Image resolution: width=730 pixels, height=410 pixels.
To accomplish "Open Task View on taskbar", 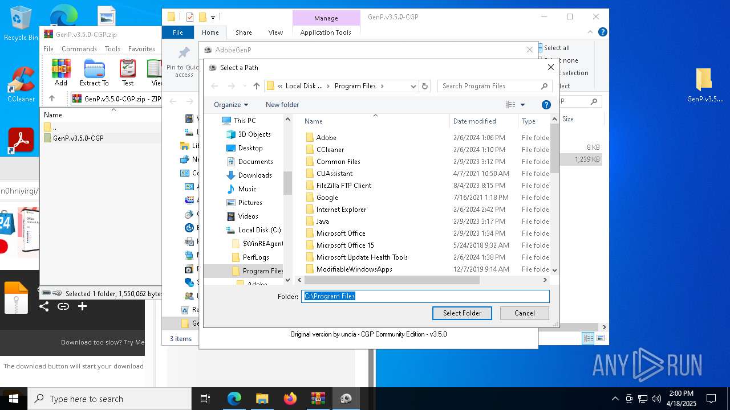I will pos(205,399).
